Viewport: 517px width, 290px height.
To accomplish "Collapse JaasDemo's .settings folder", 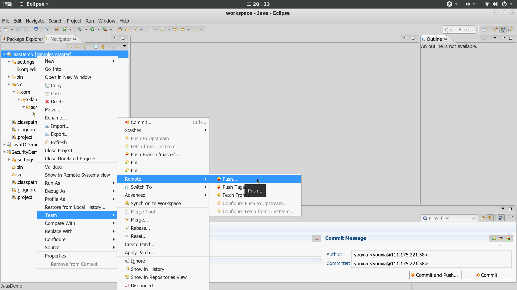I will (9, 62).
